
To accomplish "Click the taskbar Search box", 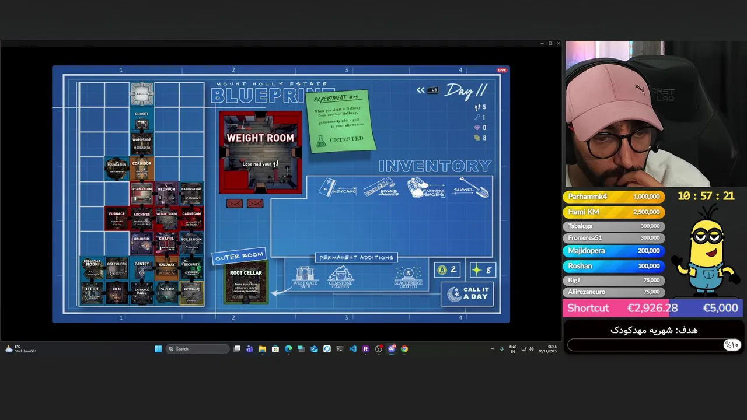I will point(197,349).
